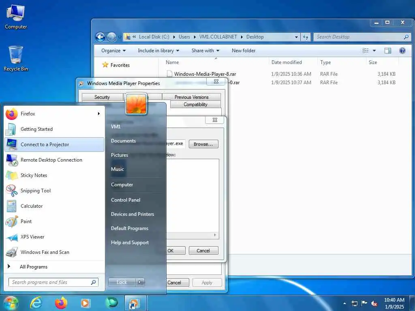Switch to the Security tab
The width and height of the screenshot is (415, 311).
[x=102, y=97]
